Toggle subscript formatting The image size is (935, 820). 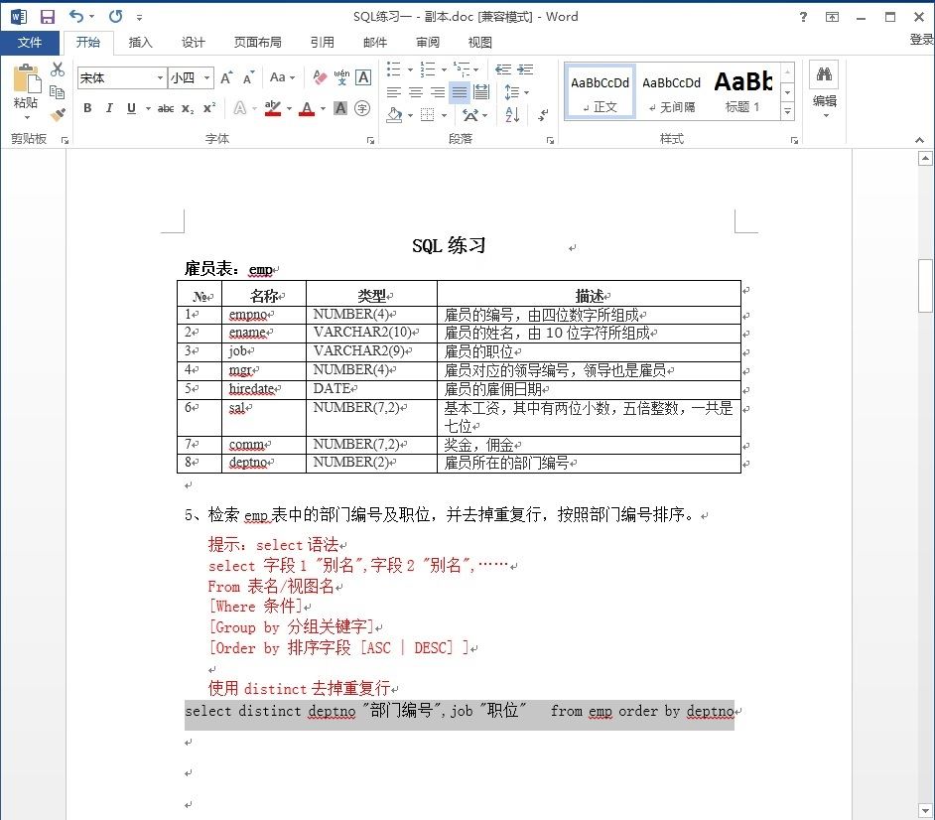click(188, 108)
